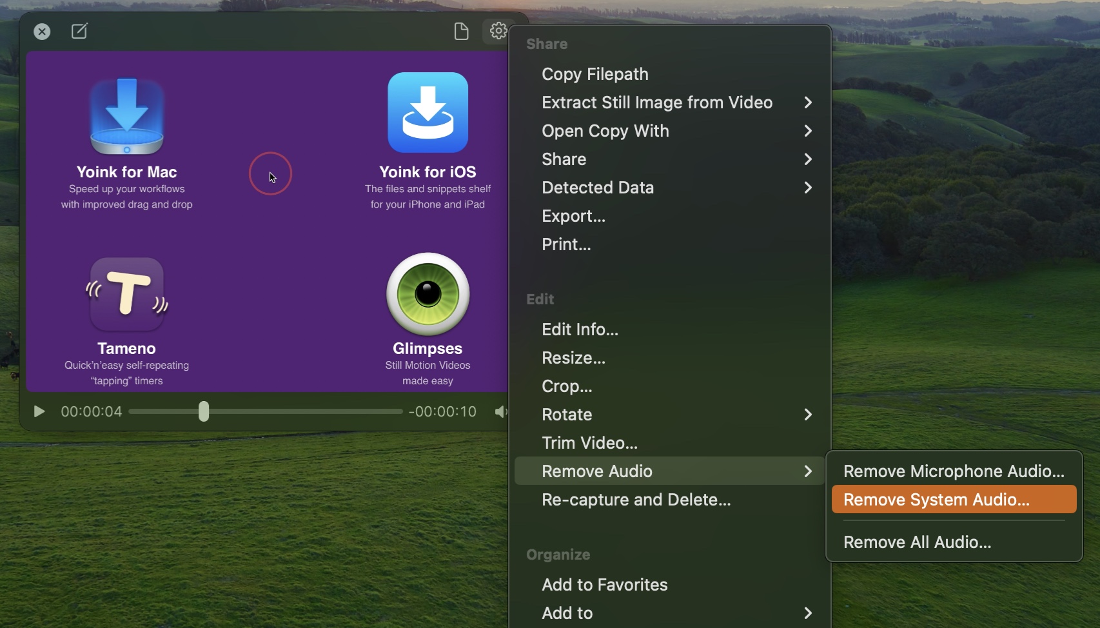Select Export… from the menu
The width and height of the screenshot is (1100, 628).
point(670,216)
